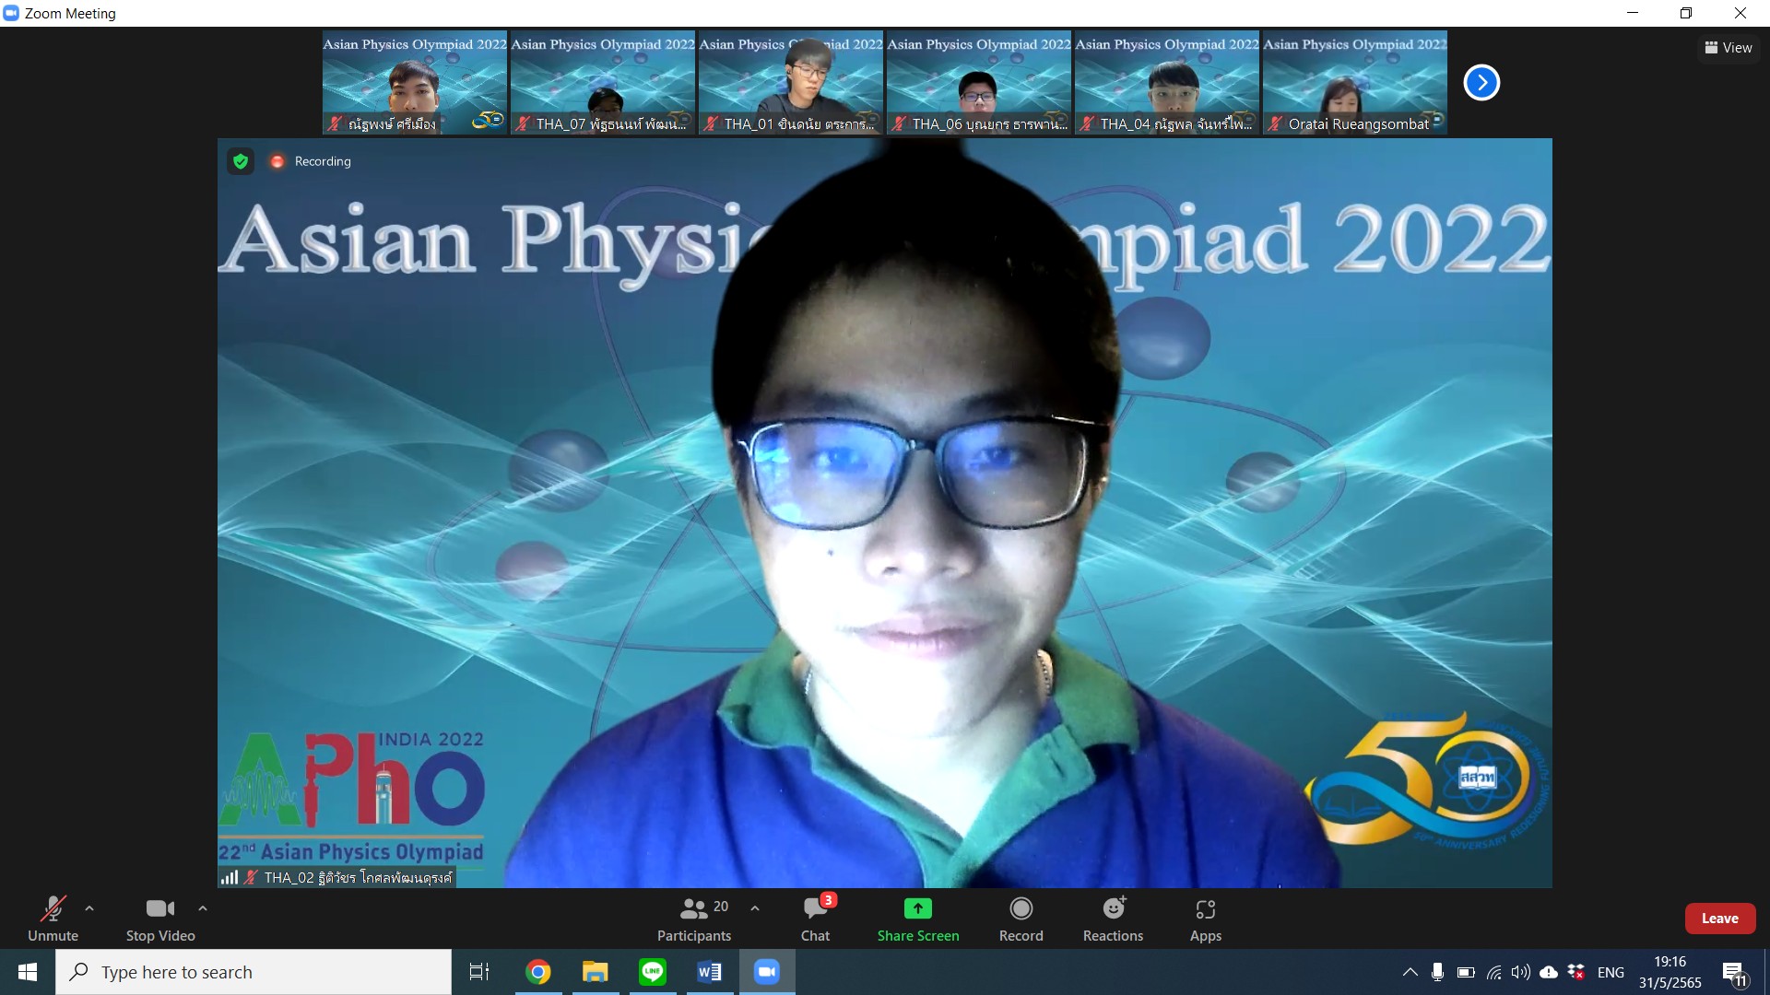Select THA_01 participant video thumbnail
This screenshot has height=995, width=1770.
(x=791, y=83)
